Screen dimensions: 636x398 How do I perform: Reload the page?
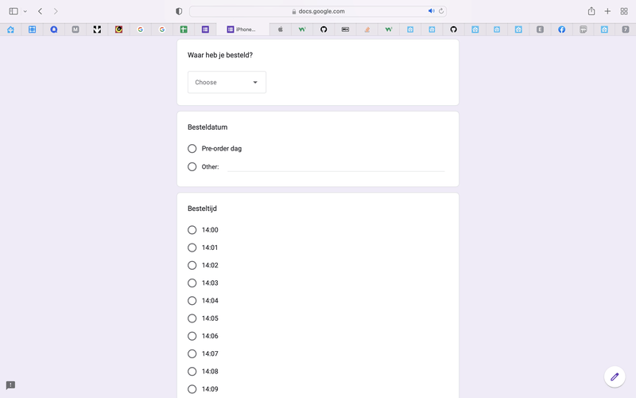coord(442,11)
